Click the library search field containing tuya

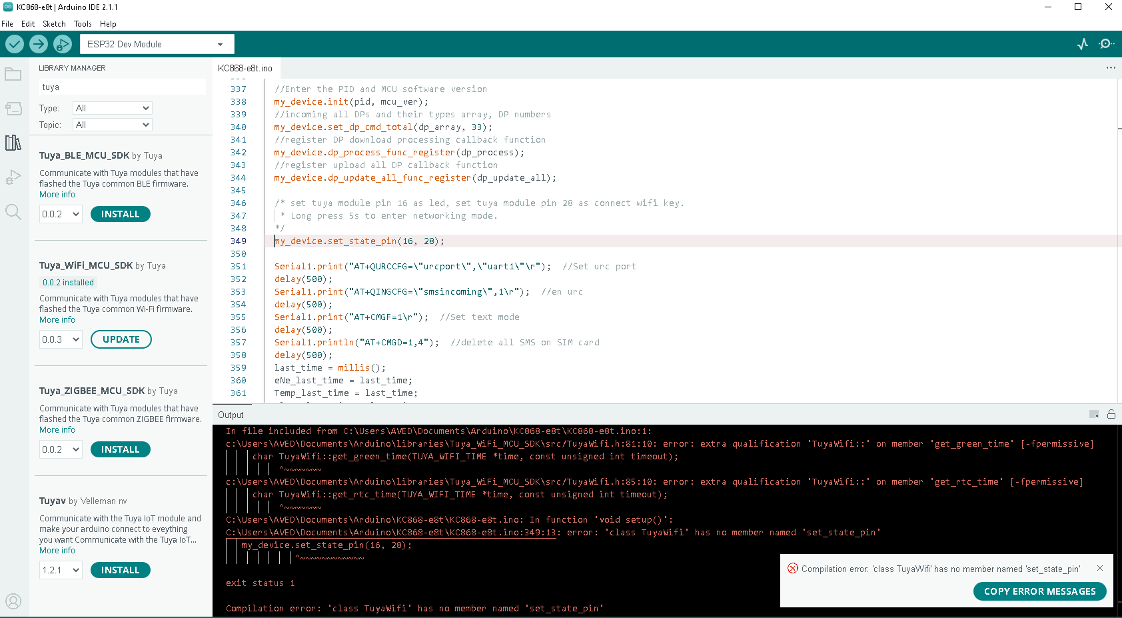(x=122, y=87)
